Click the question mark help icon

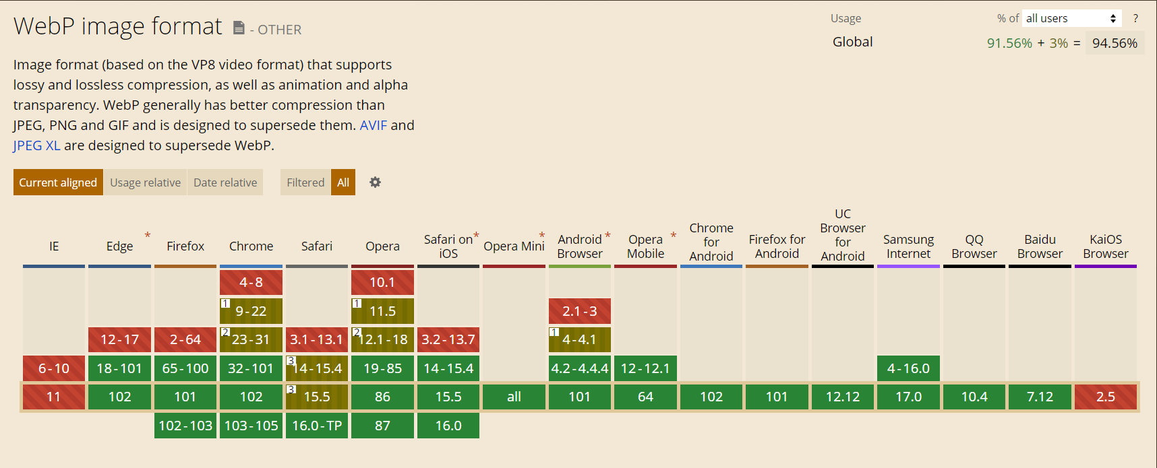coord(1135,18)
